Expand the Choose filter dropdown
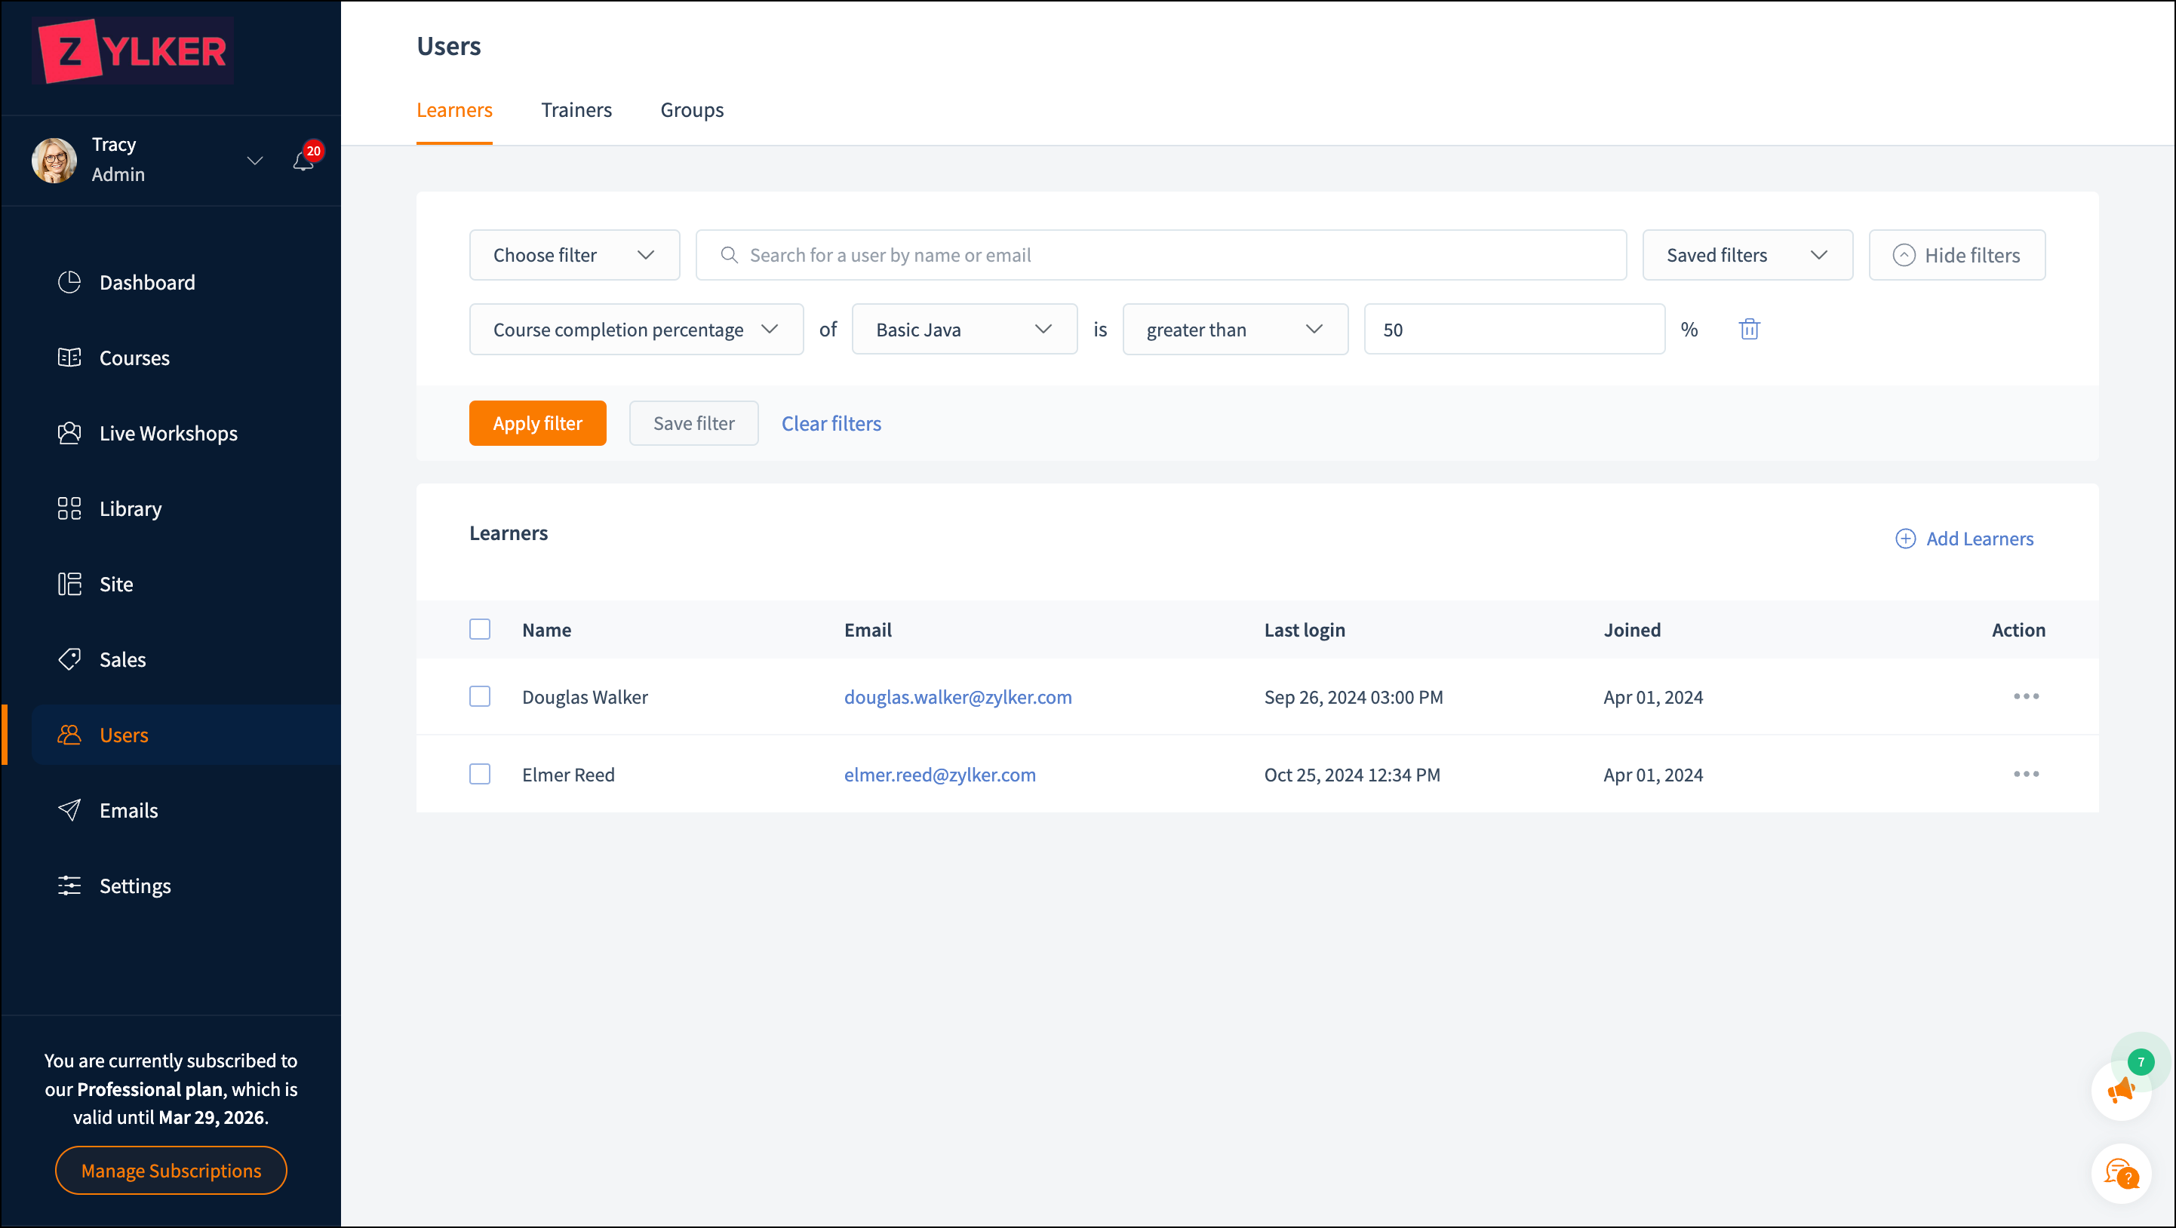 point(574,255)
